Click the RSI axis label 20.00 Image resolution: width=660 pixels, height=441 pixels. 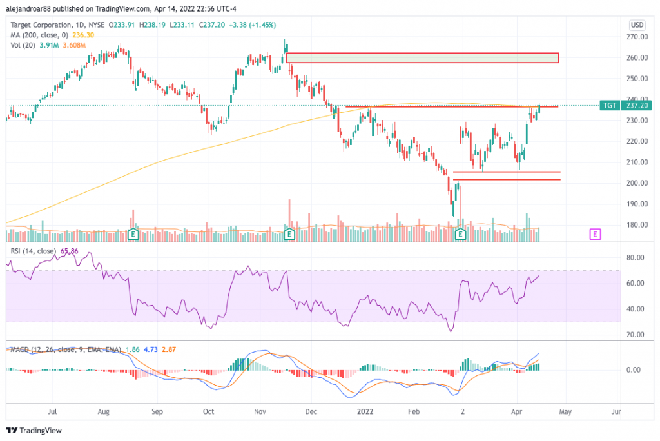[636, 335]
